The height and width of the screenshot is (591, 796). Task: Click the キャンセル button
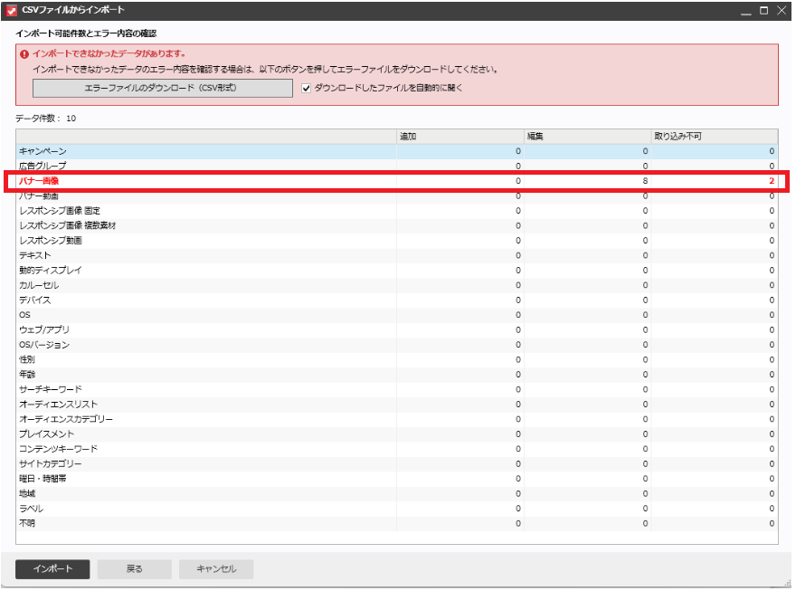click(x=216, y=569)
